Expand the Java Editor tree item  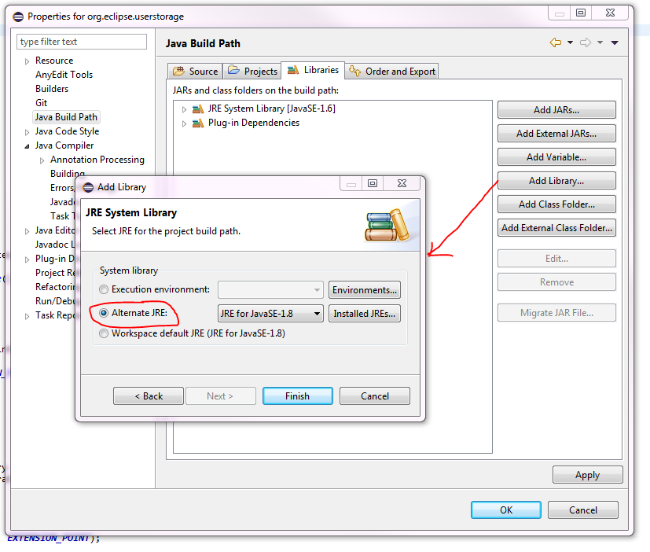[27, 231]
